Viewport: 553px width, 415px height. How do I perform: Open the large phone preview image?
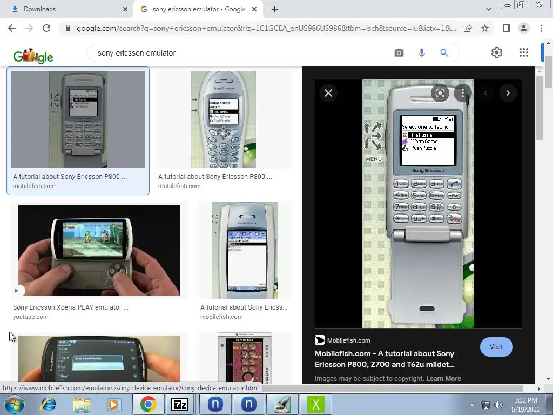(418, 204)
